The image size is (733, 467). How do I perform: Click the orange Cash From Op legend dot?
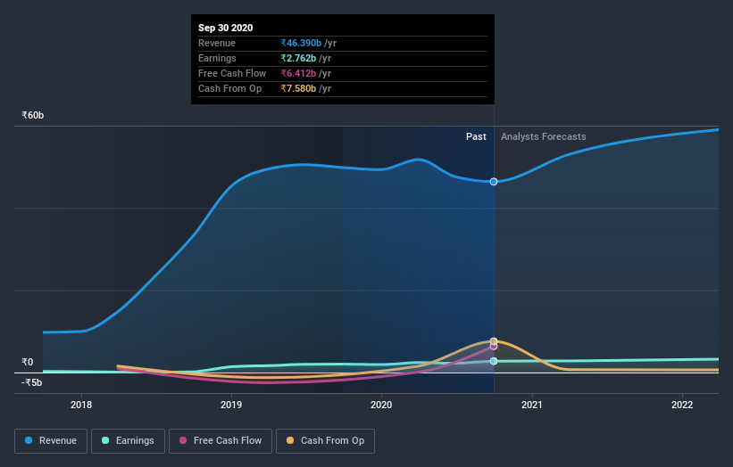click(290, 440)
